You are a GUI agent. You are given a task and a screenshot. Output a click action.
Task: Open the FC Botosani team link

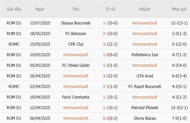pos(76,34)
